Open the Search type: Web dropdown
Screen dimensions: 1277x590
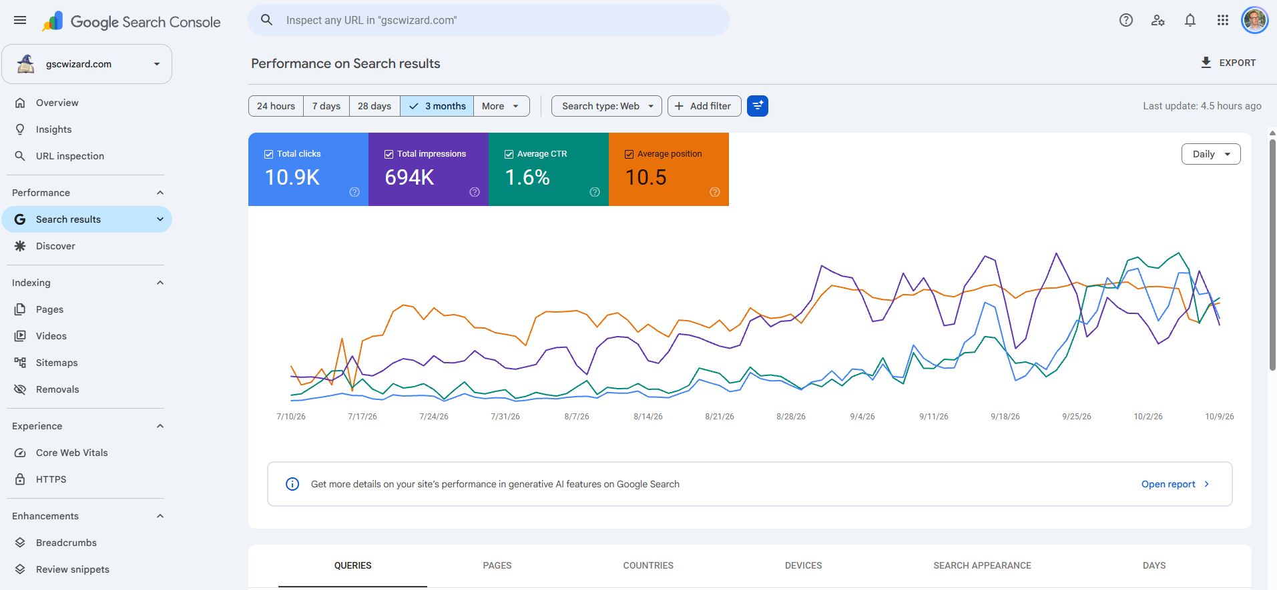click(x=607, y=106)
